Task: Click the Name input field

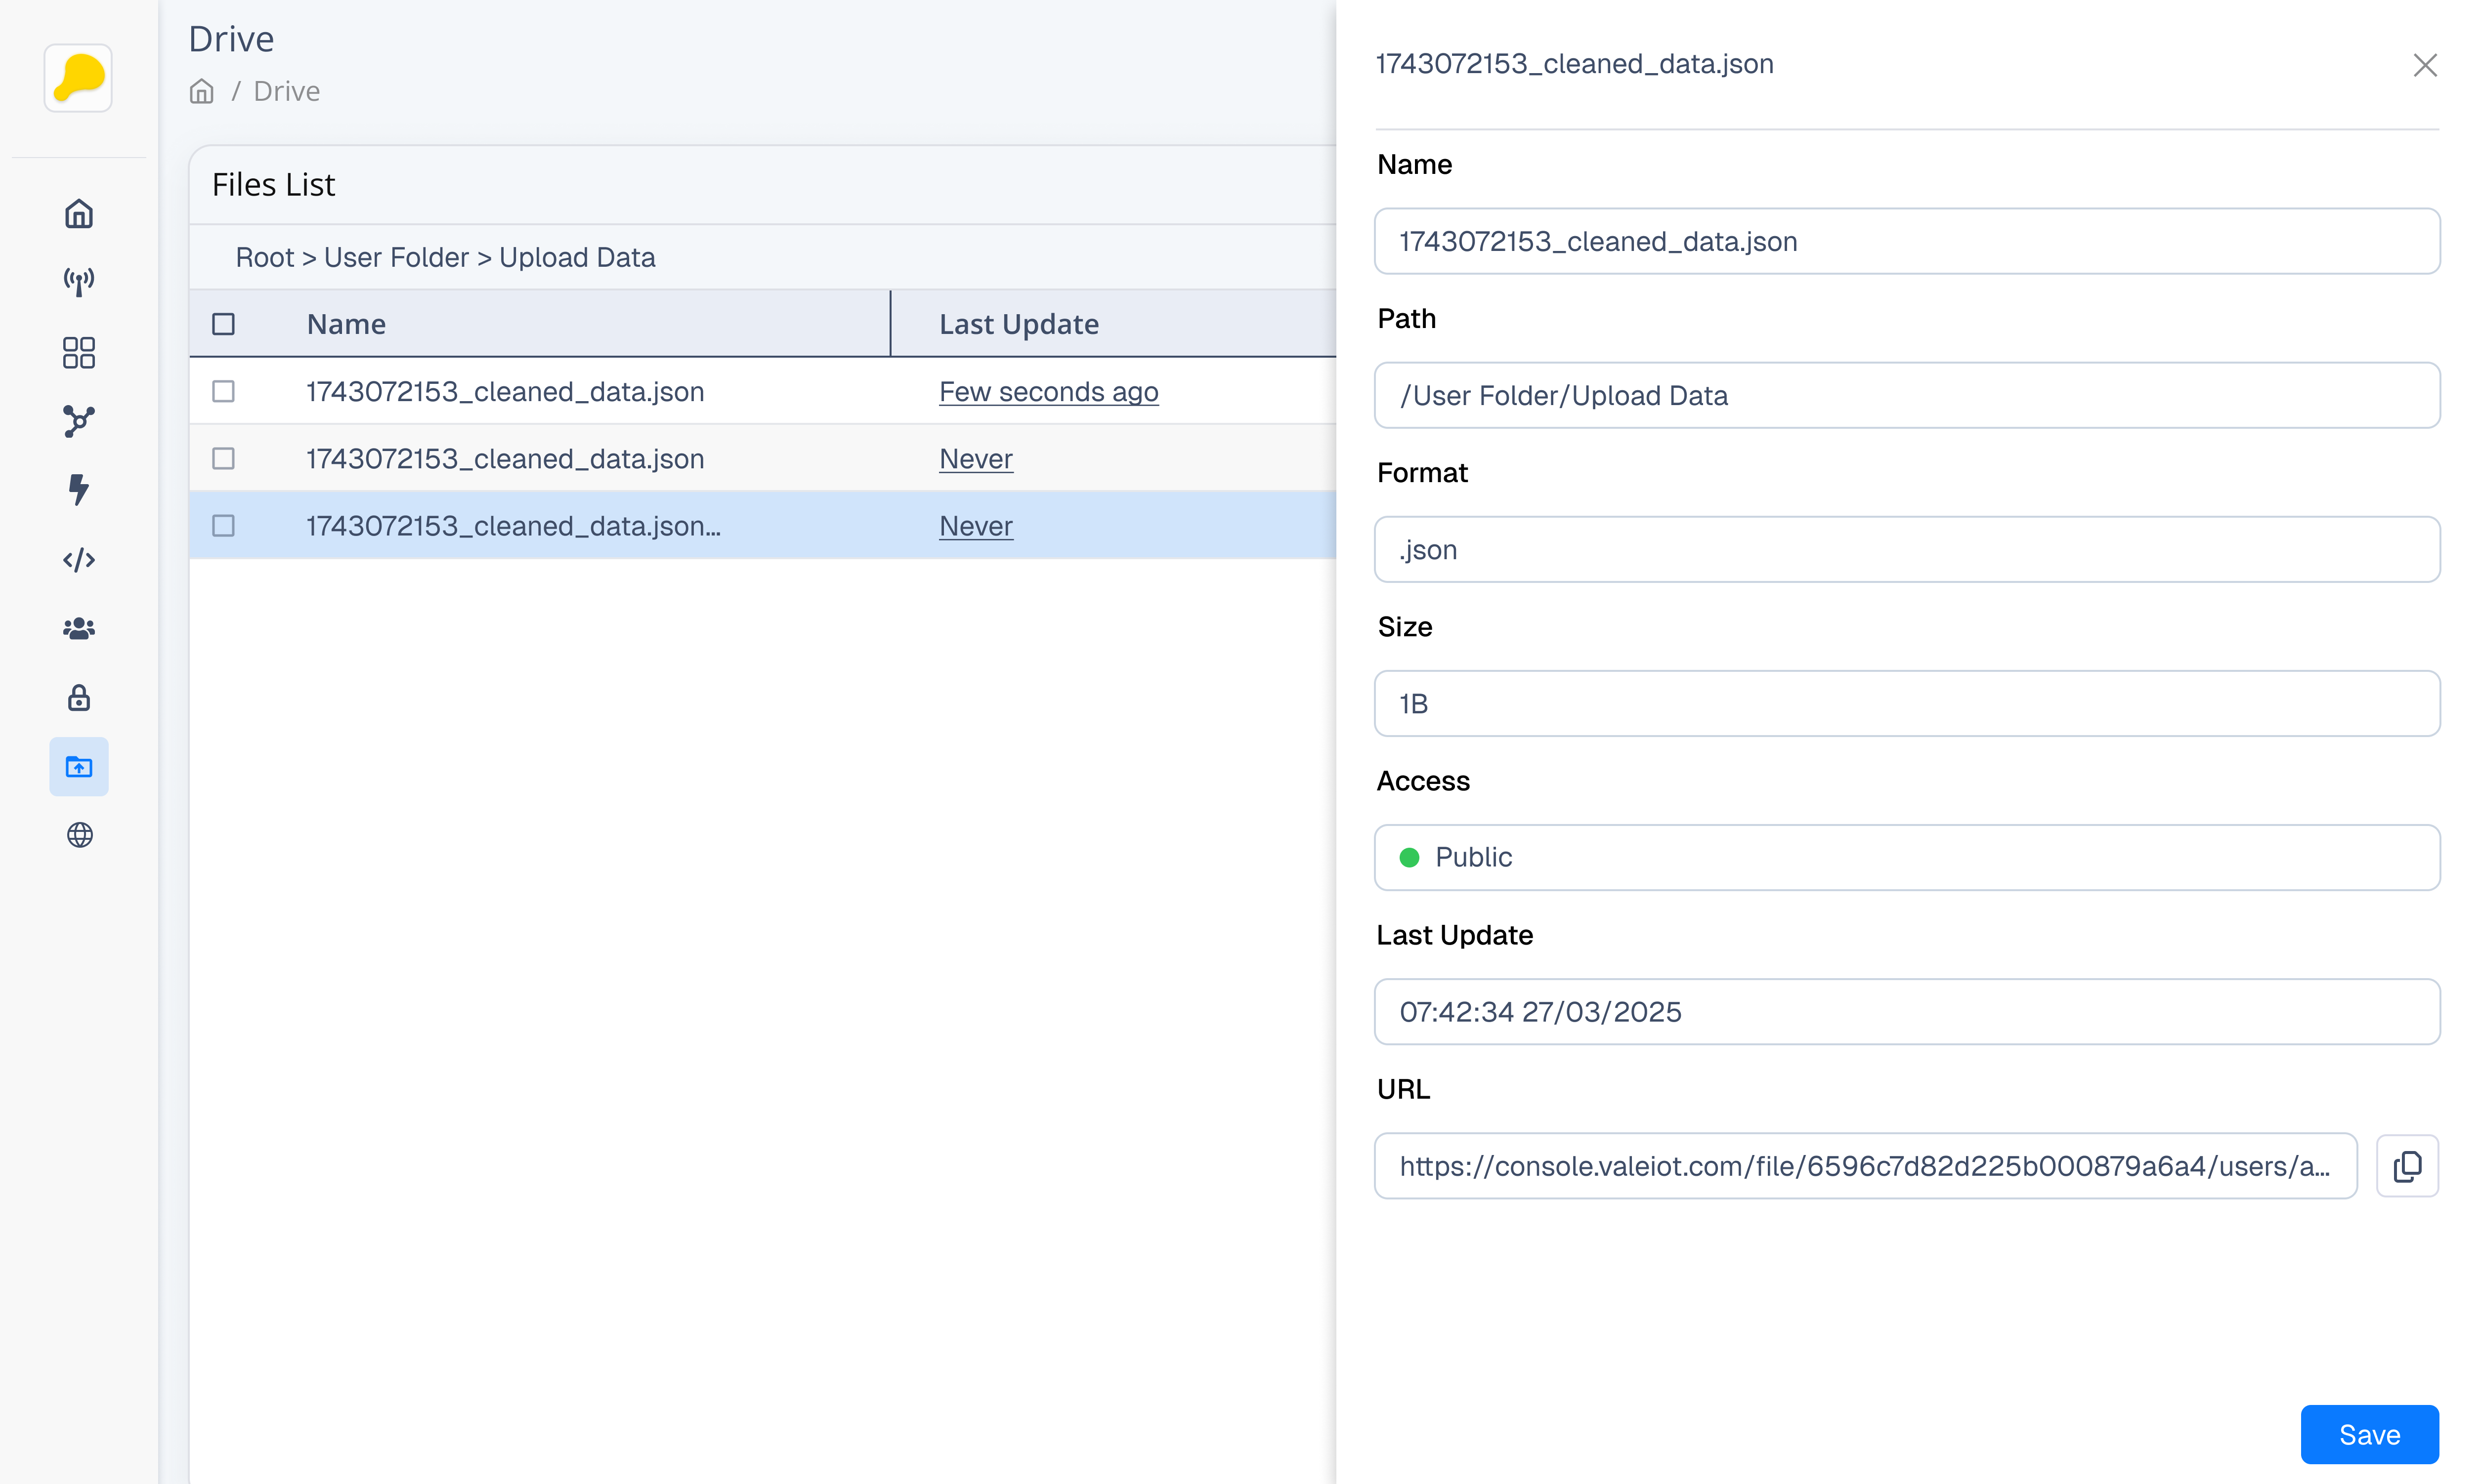Action: 1906,241
